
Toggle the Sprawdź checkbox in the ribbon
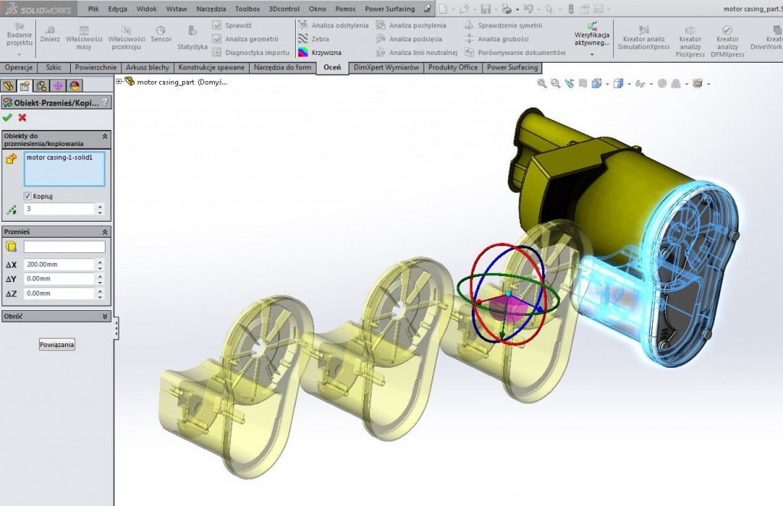(x=217, y=25)
